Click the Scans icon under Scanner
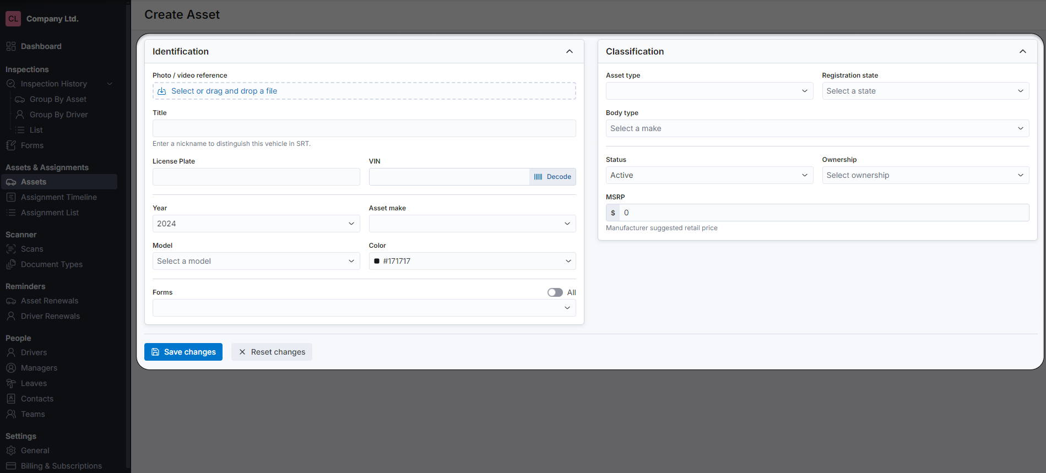Screen dimensions: 1046x473 [11, 249]
